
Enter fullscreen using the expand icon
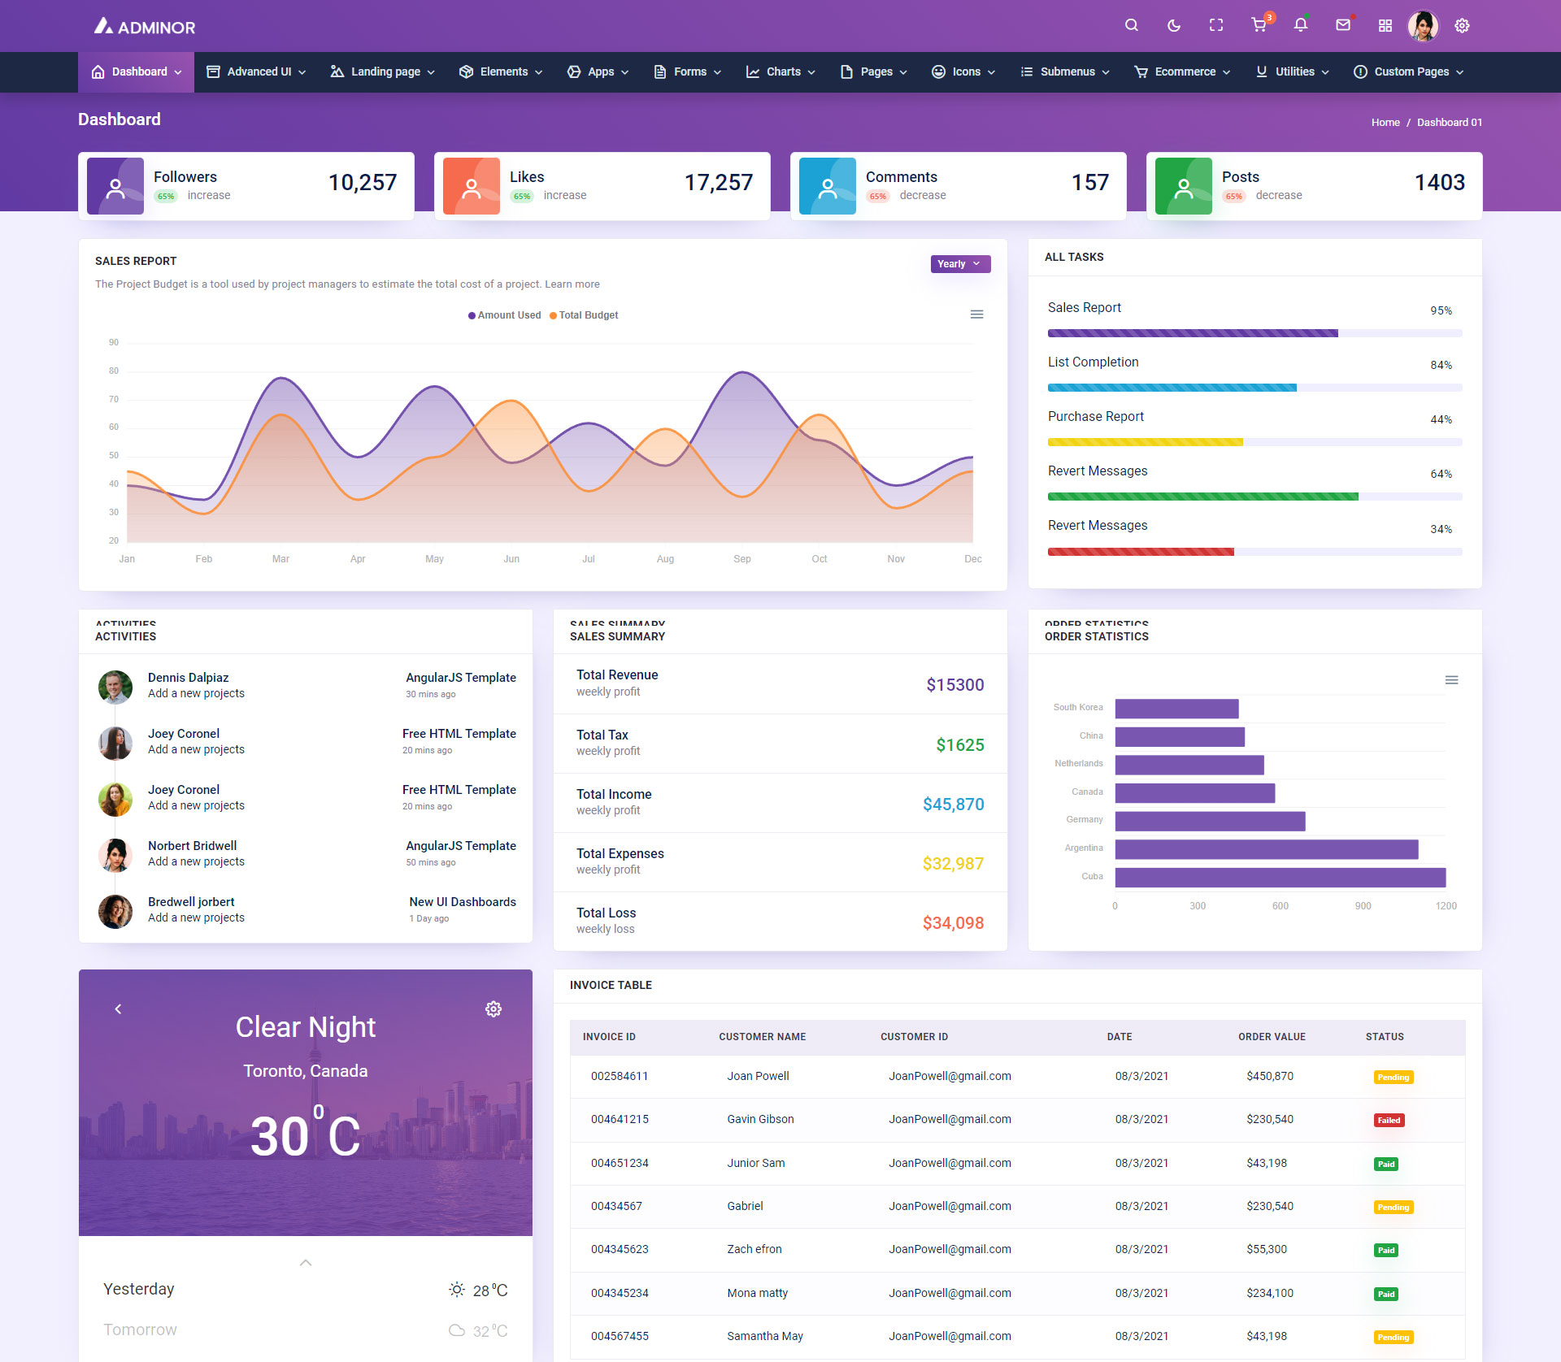1215,25
